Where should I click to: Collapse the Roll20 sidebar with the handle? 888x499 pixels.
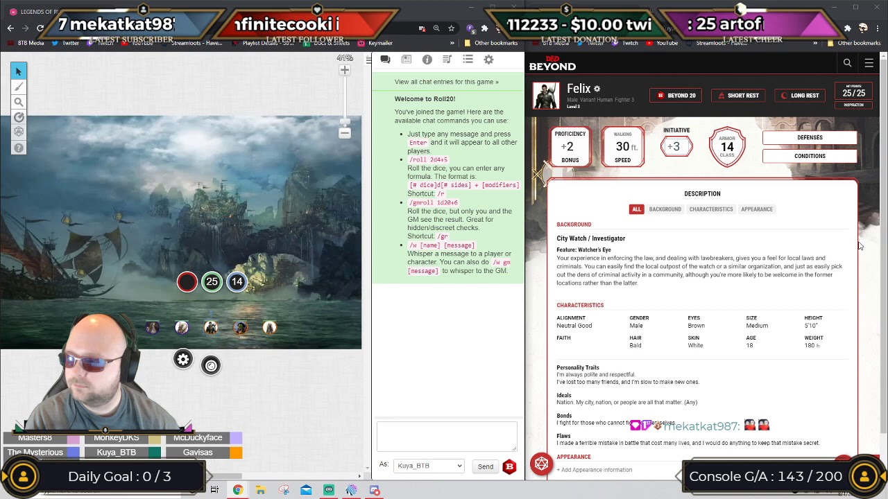tap(368, 60)
